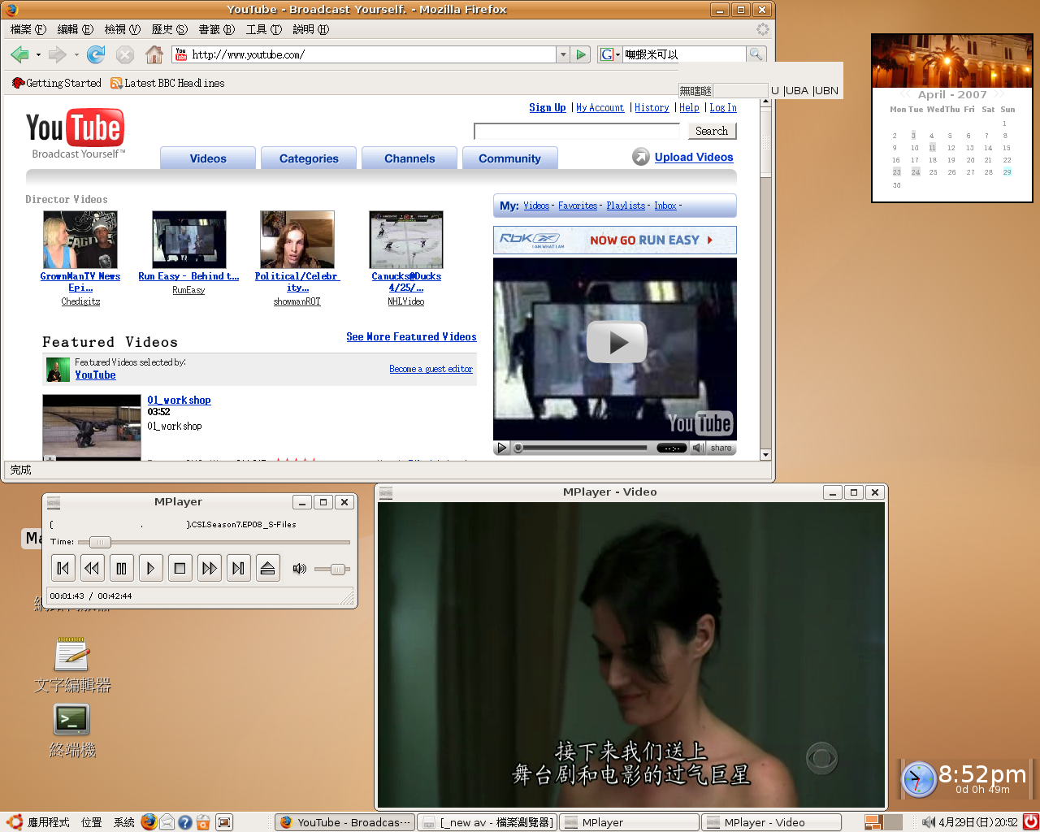
Task: Open the Google search engine dropdown
Action: point(610,54)
